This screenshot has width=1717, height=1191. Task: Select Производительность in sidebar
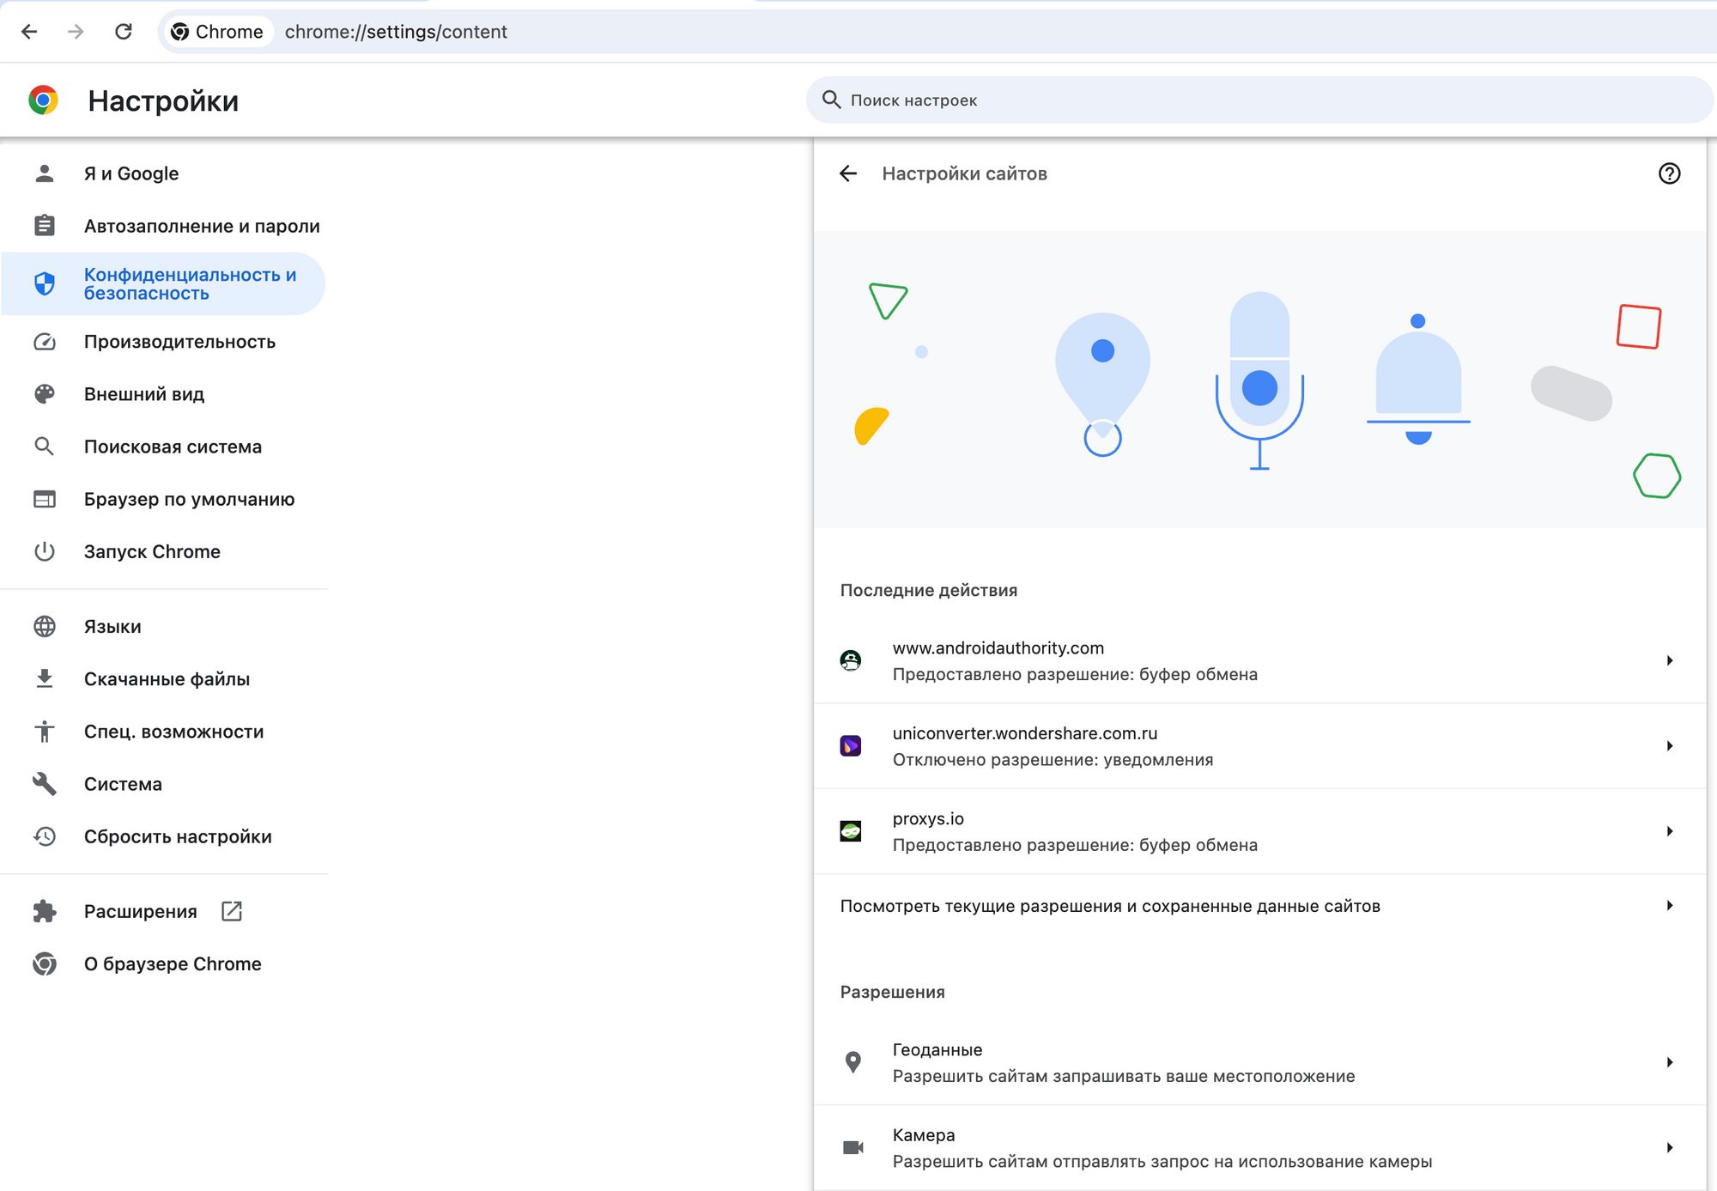[x=179, y=342]
